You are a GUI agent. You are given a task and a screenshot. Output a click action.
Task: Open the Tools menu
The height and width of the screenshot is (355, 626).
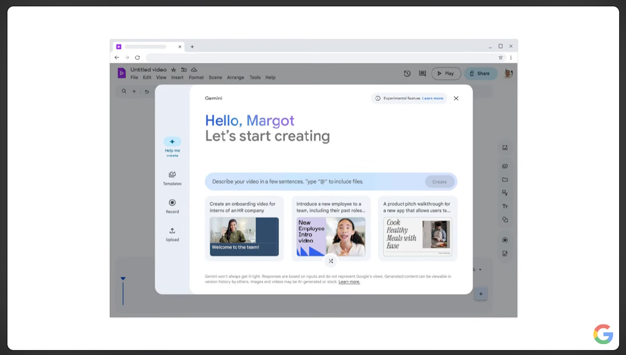255,78
